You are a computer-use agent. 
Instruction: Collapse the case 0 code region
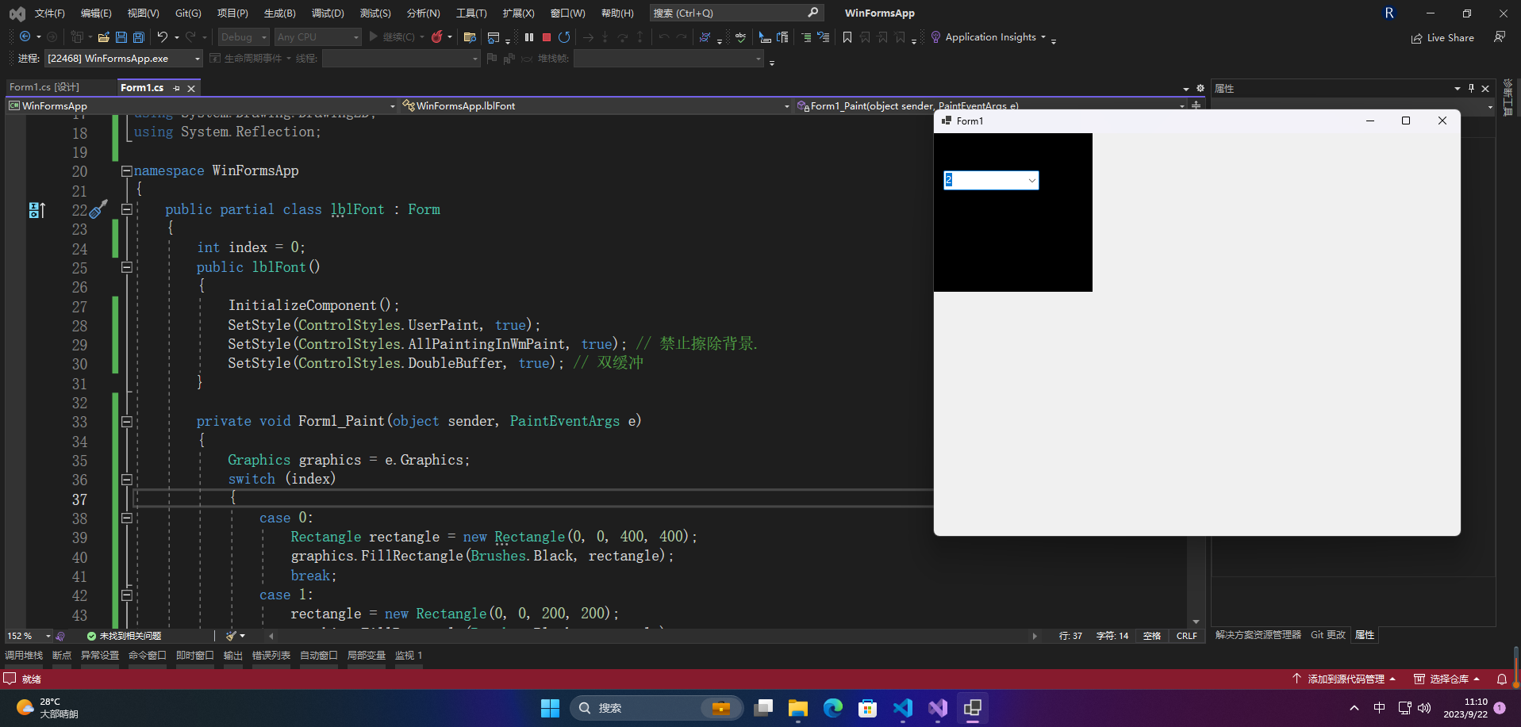click(126, 518)
